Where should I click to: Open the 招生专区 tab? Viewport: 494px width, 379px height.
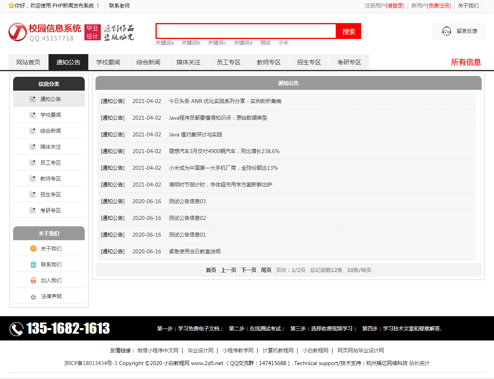point(309,62)
